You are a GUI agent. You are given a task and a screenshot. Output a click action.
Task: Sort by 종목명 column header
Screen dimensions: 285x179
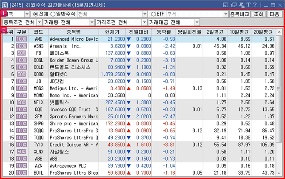74,32
